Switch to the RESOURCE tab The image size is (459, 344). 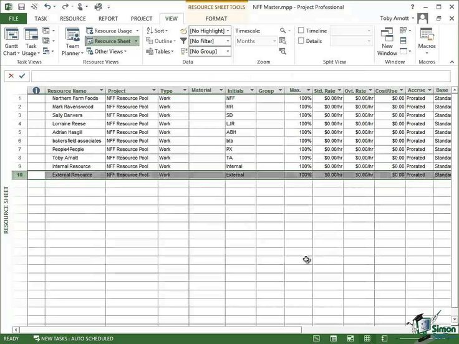(72, 19)
